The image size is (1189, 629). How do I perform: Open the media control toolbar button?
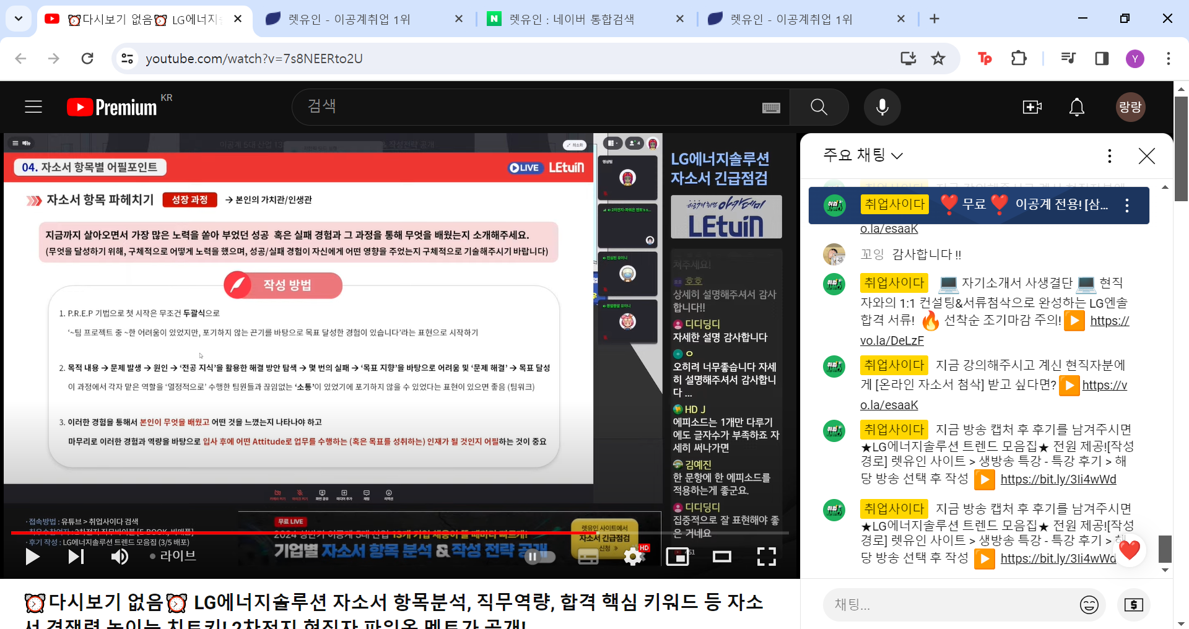[x=1068, y=58]
